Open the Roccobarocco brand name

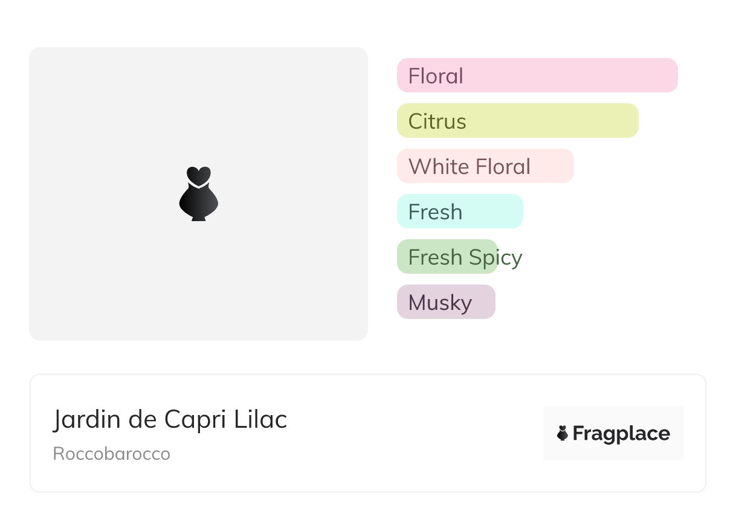tap(112, 454)
